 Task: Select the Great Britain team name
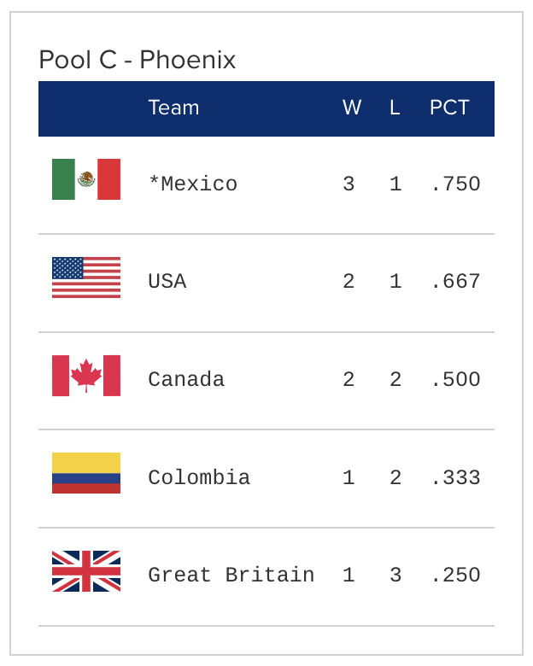(231, 575)
